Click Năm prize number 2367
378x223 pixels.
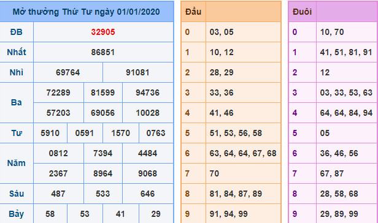[58, 173]
